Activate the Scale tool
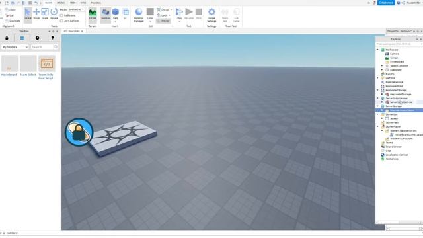Screen dimensions: 423x238 pos(45,13)
